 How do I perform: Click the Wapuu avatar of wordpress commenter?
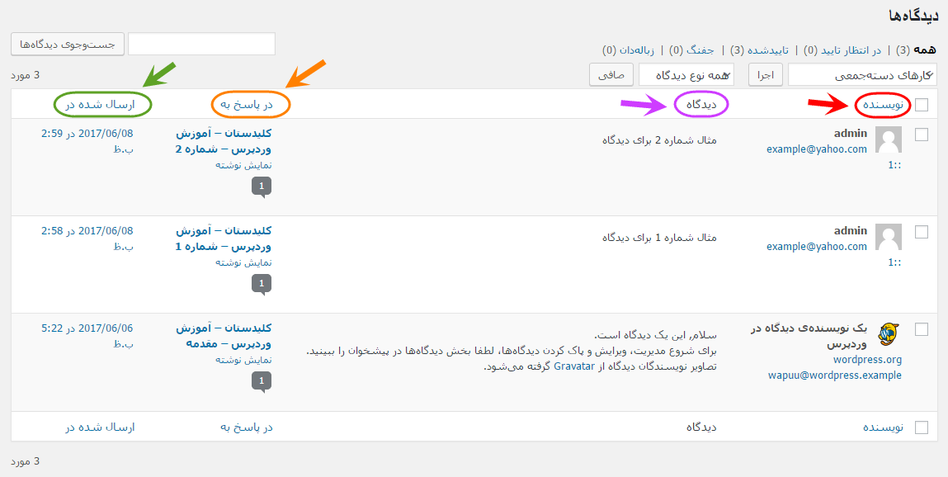pyautogui.click(x=889, y=333)
